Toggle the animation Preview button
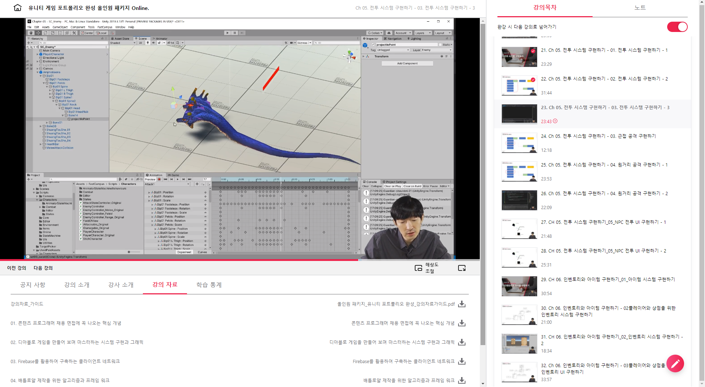Screen dimensions: 705x387 coord(150,179)
